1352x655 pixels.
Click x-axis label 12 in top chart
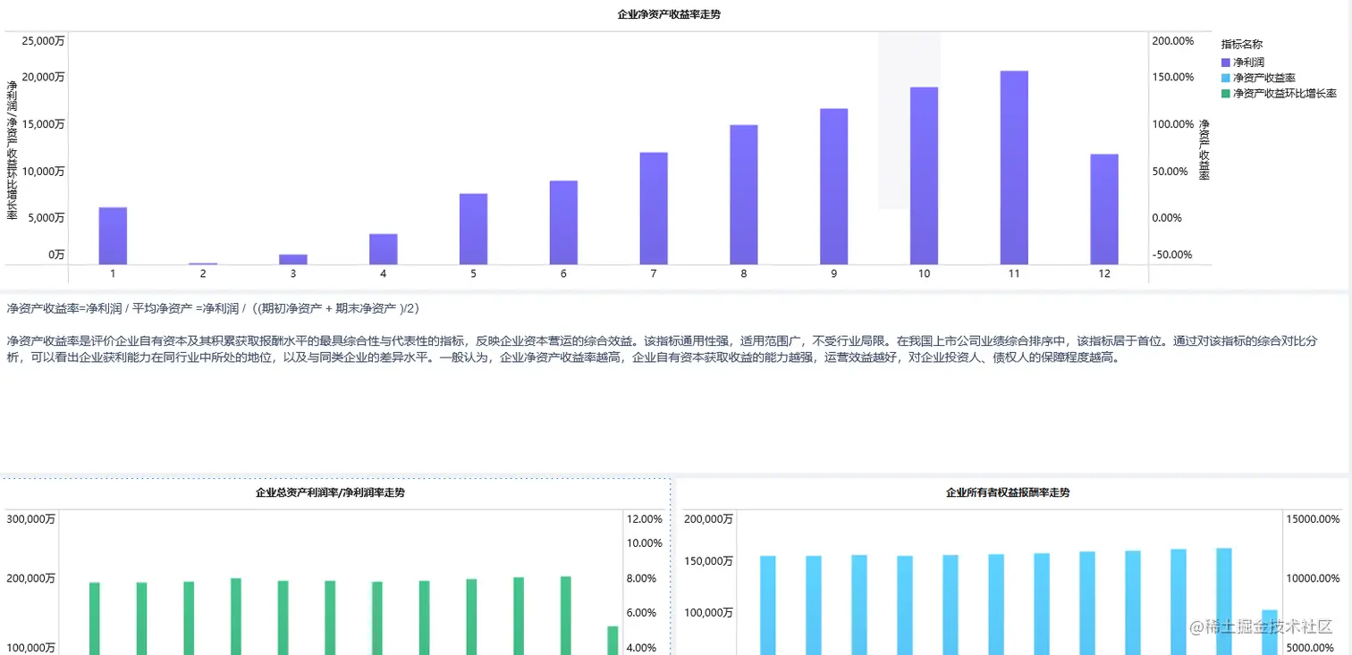pyautogui.click(x=1104, y=273)
